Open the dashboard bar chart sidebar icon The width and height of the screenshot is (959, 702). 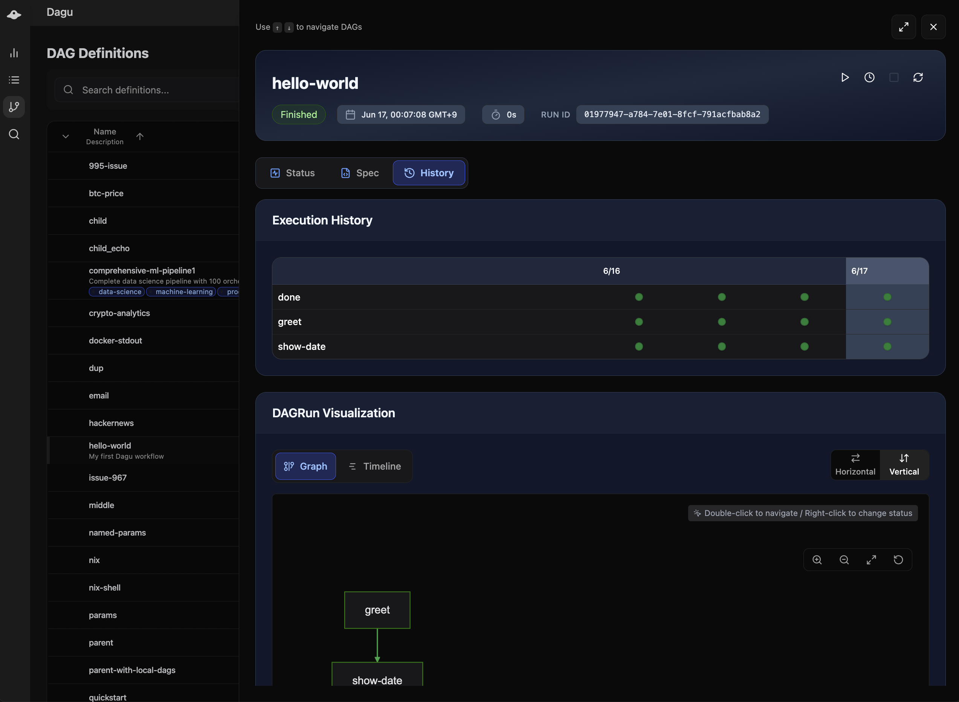pos(14,53)
